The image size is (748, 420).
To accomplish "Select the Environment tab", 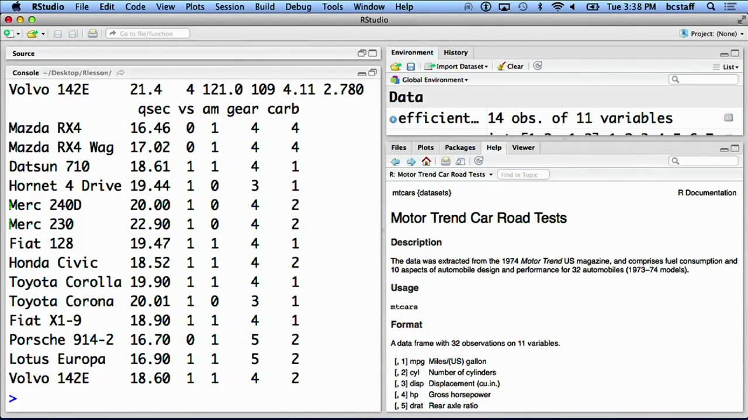I will click(412, 52).
